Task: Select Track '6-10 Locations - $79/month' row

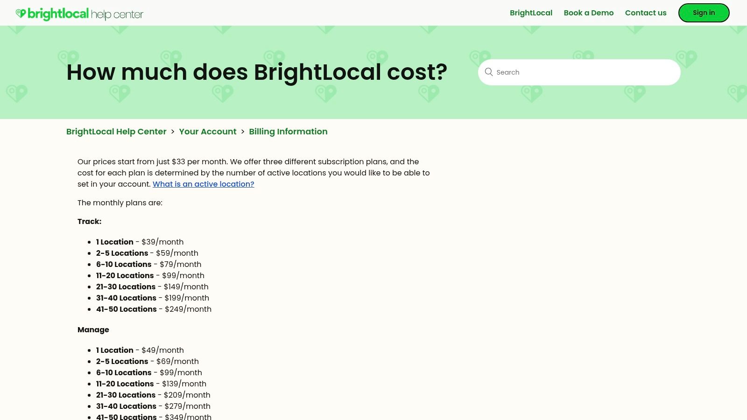Action: click(x=149, y=264)
